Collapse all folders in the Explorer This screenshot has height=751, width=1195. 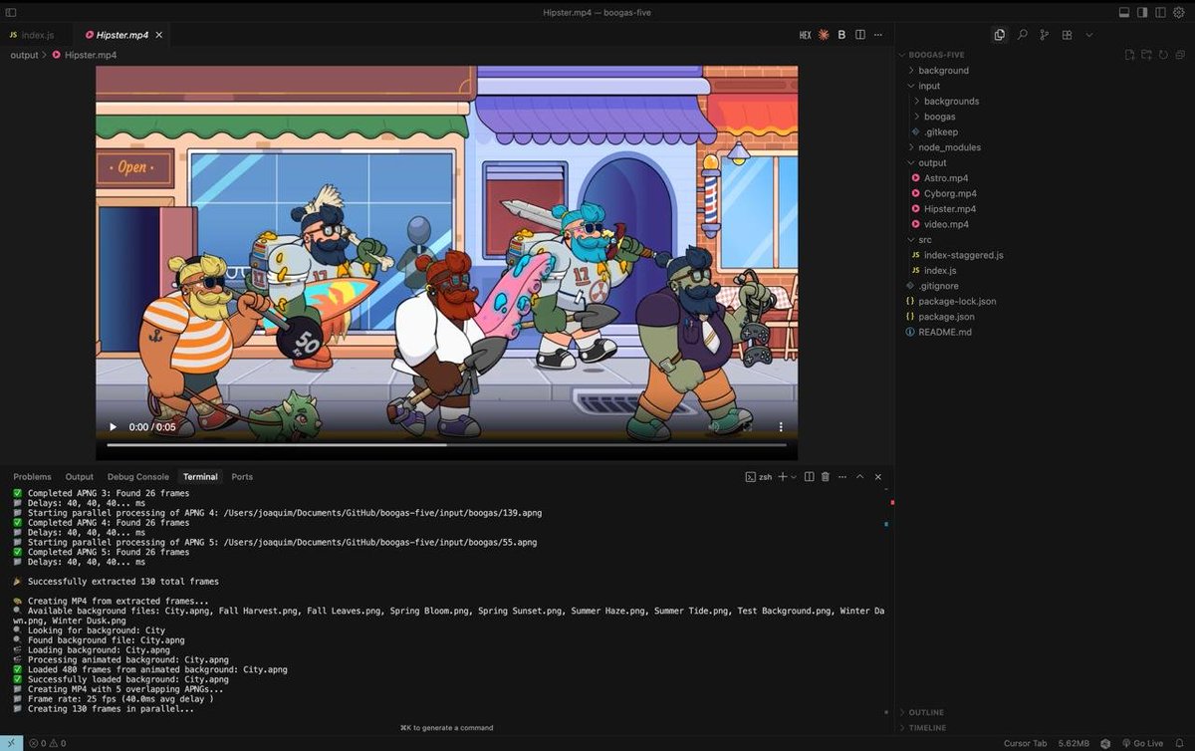[x=1178, y=55]
